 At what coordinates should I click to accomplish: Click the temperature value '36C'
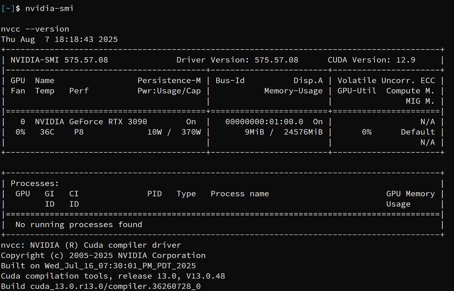pos(47,132)
